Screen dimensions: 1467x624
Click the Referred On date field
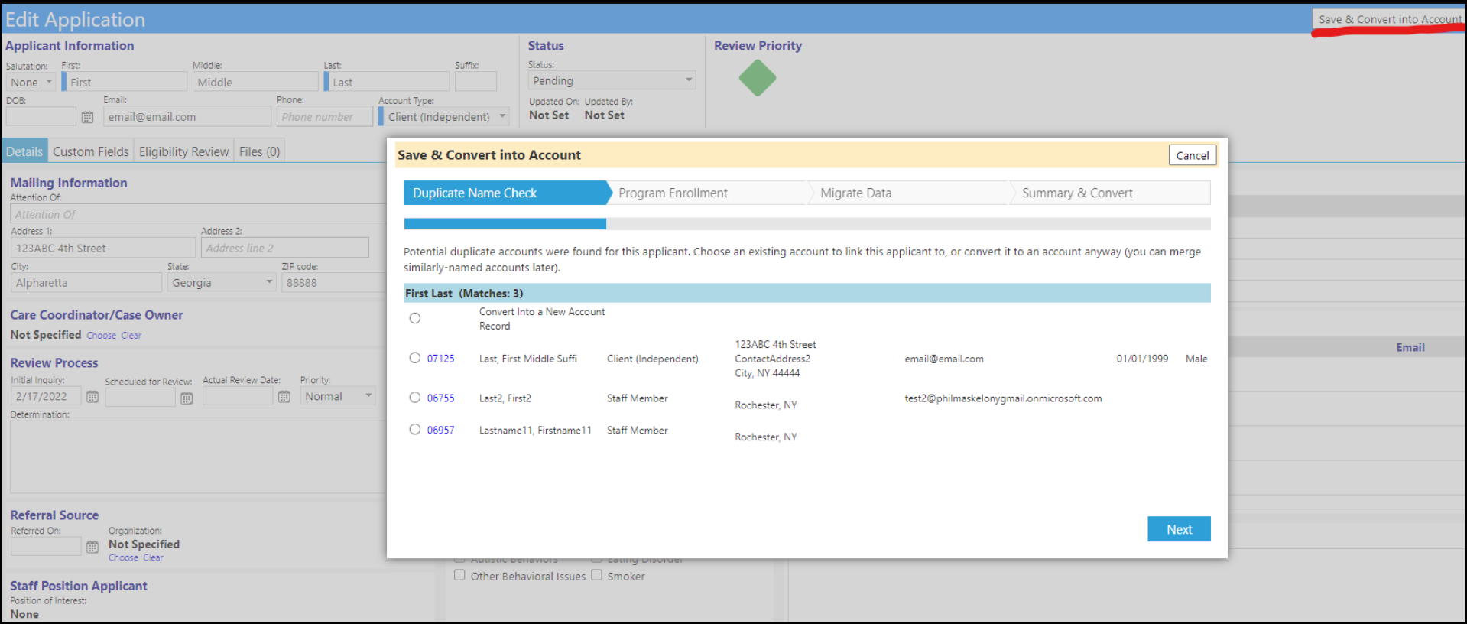46,546
